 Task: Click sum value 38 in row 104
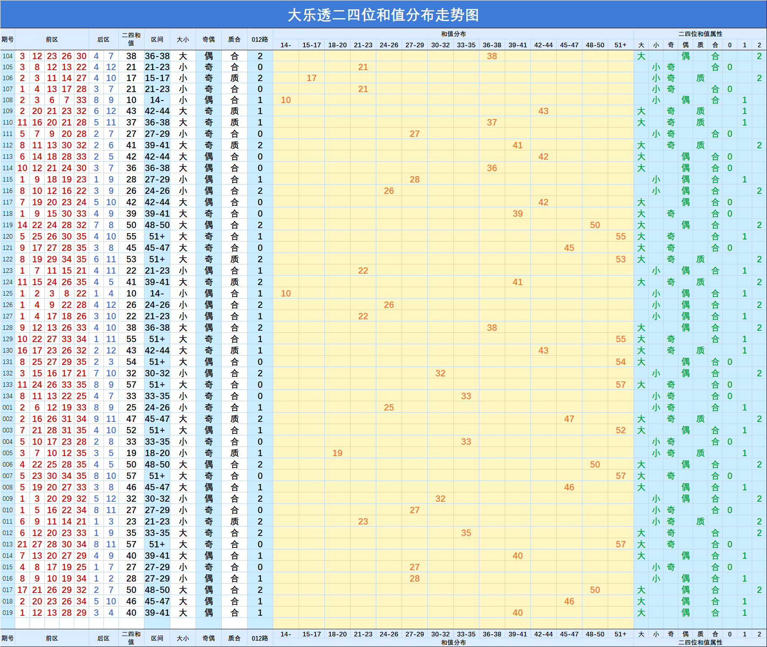[131, 56]
